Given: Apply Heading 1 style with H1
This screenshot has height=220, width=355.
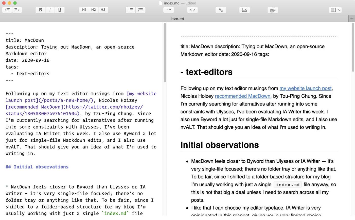Looking at the screenshot, I should coord(84,10).
